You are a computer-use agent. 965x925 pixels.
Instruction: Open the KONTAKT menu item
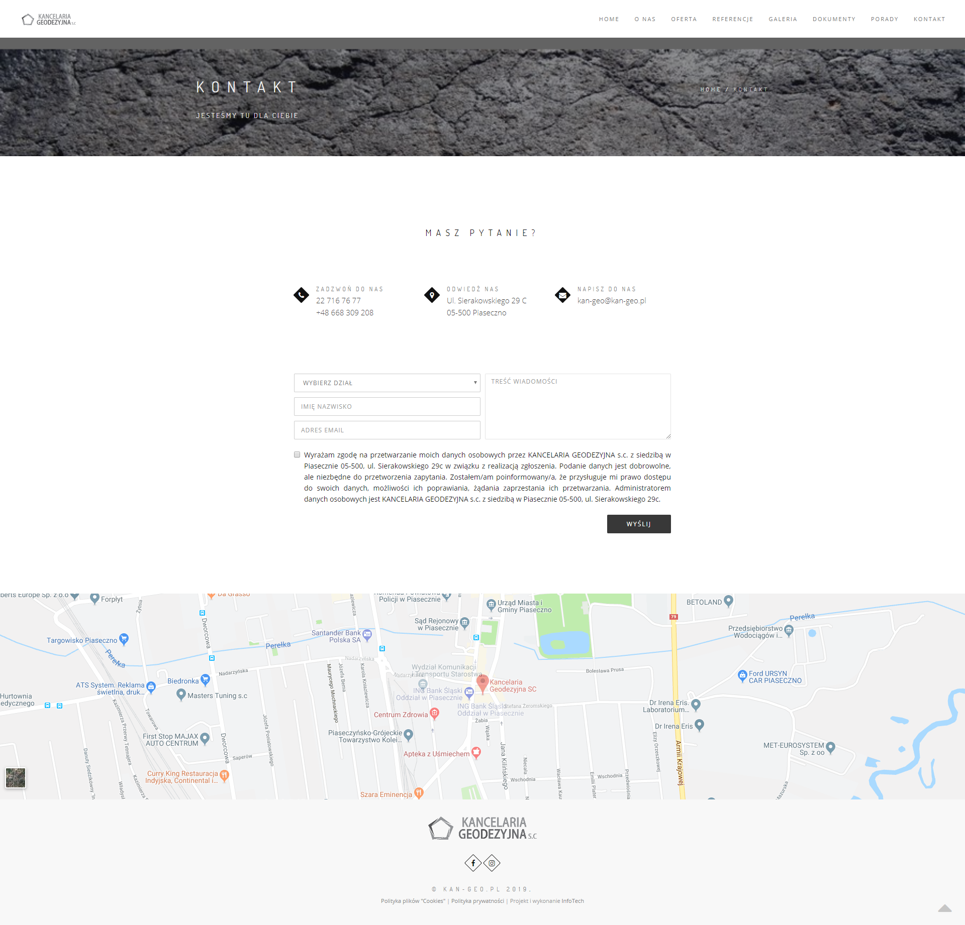929,19
